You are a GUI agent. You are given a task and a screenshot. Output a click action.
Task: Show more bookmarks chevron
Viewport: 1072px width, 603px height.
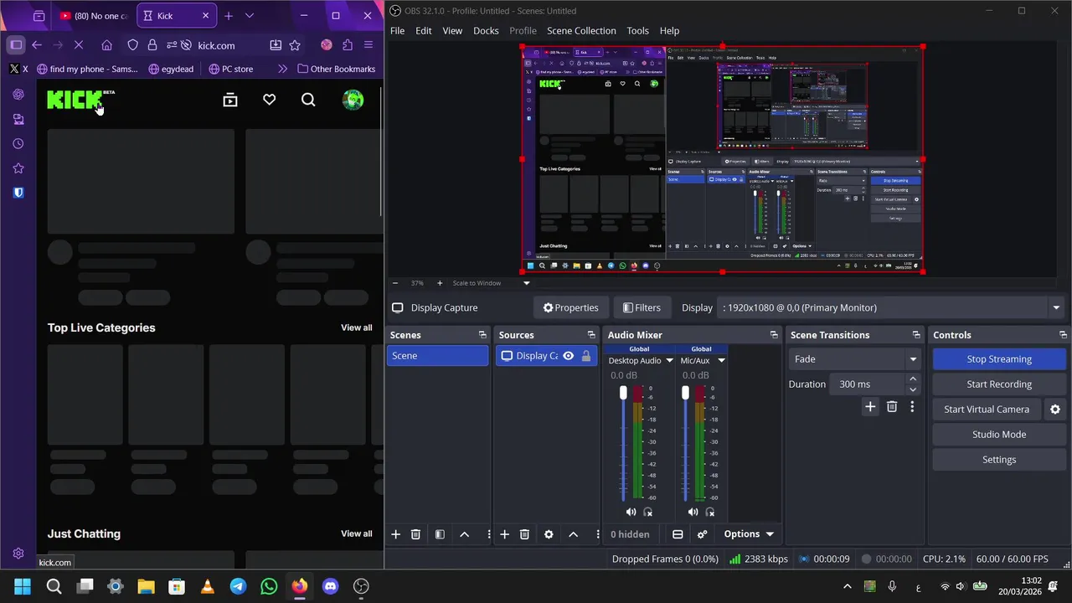coord(282,69)
